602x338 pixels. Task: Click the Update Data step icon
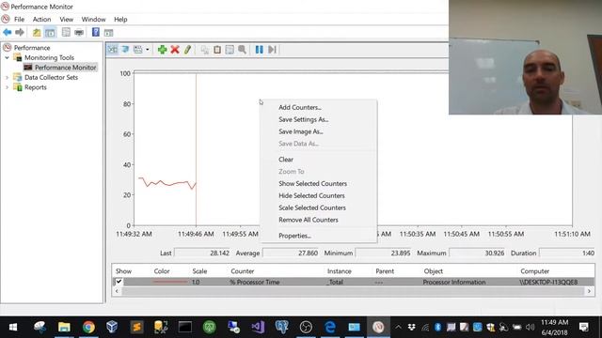[x=272, y=50]
